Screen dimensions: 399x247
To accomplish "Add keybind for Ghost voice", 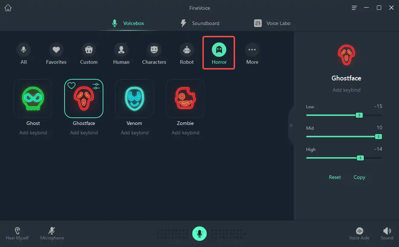I will [x=33, y=133].
